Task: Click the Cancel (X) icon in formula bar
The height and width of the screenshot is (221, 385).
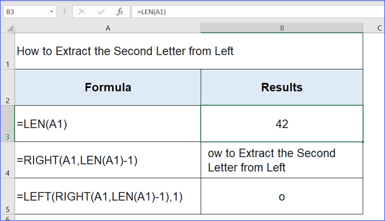Action: [x=82, y=12]
